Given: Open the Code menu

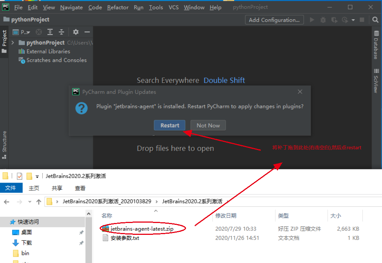Looking at the screenshot, I should point(95,7).
